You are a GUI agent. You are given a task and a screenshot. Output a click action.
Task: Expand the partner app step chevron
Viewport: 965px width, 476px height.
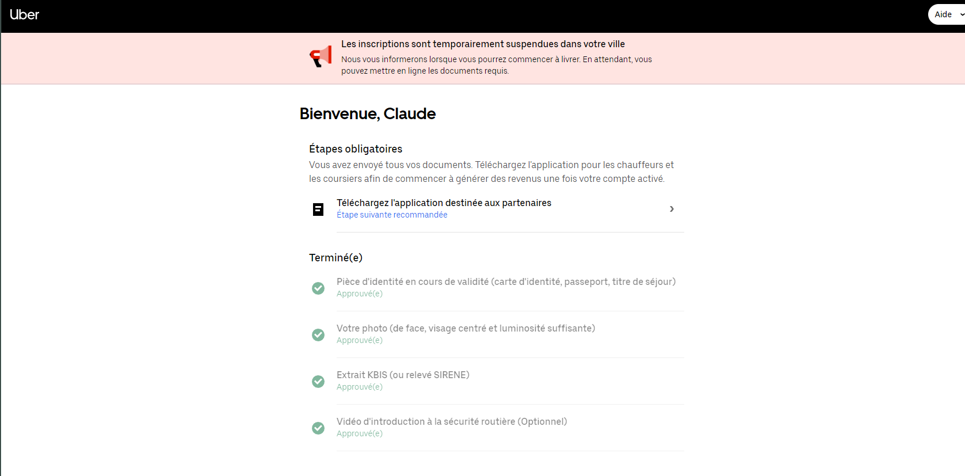[672, 209]
